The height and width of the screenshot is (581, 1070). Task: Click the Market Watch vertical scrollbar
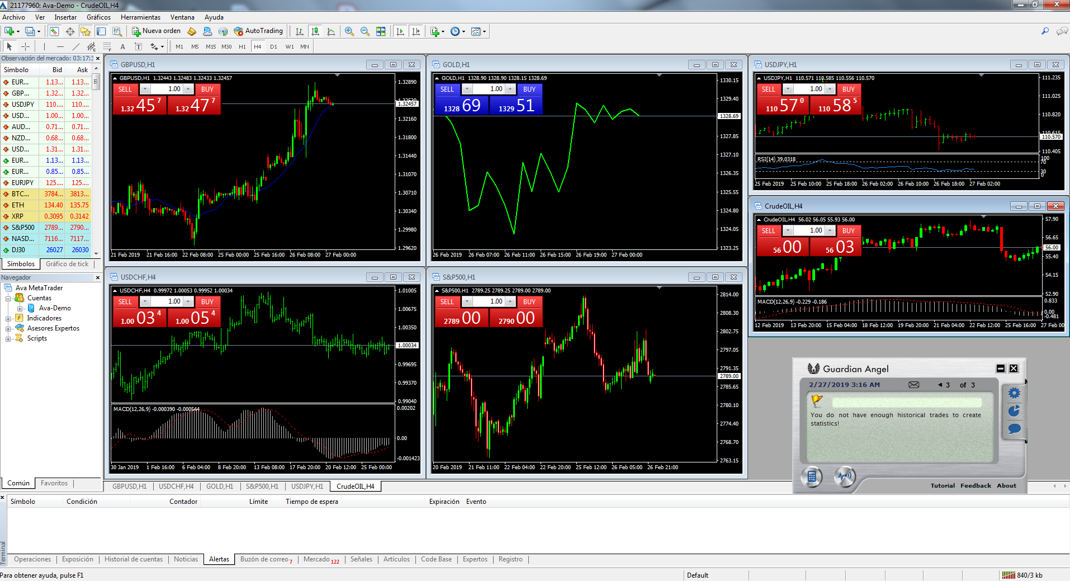pos(96,160)
